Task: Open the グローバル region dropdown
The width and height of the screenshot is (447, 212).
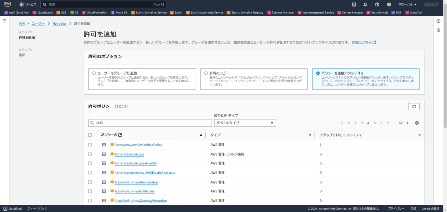Action: click(x=407, y=4)
